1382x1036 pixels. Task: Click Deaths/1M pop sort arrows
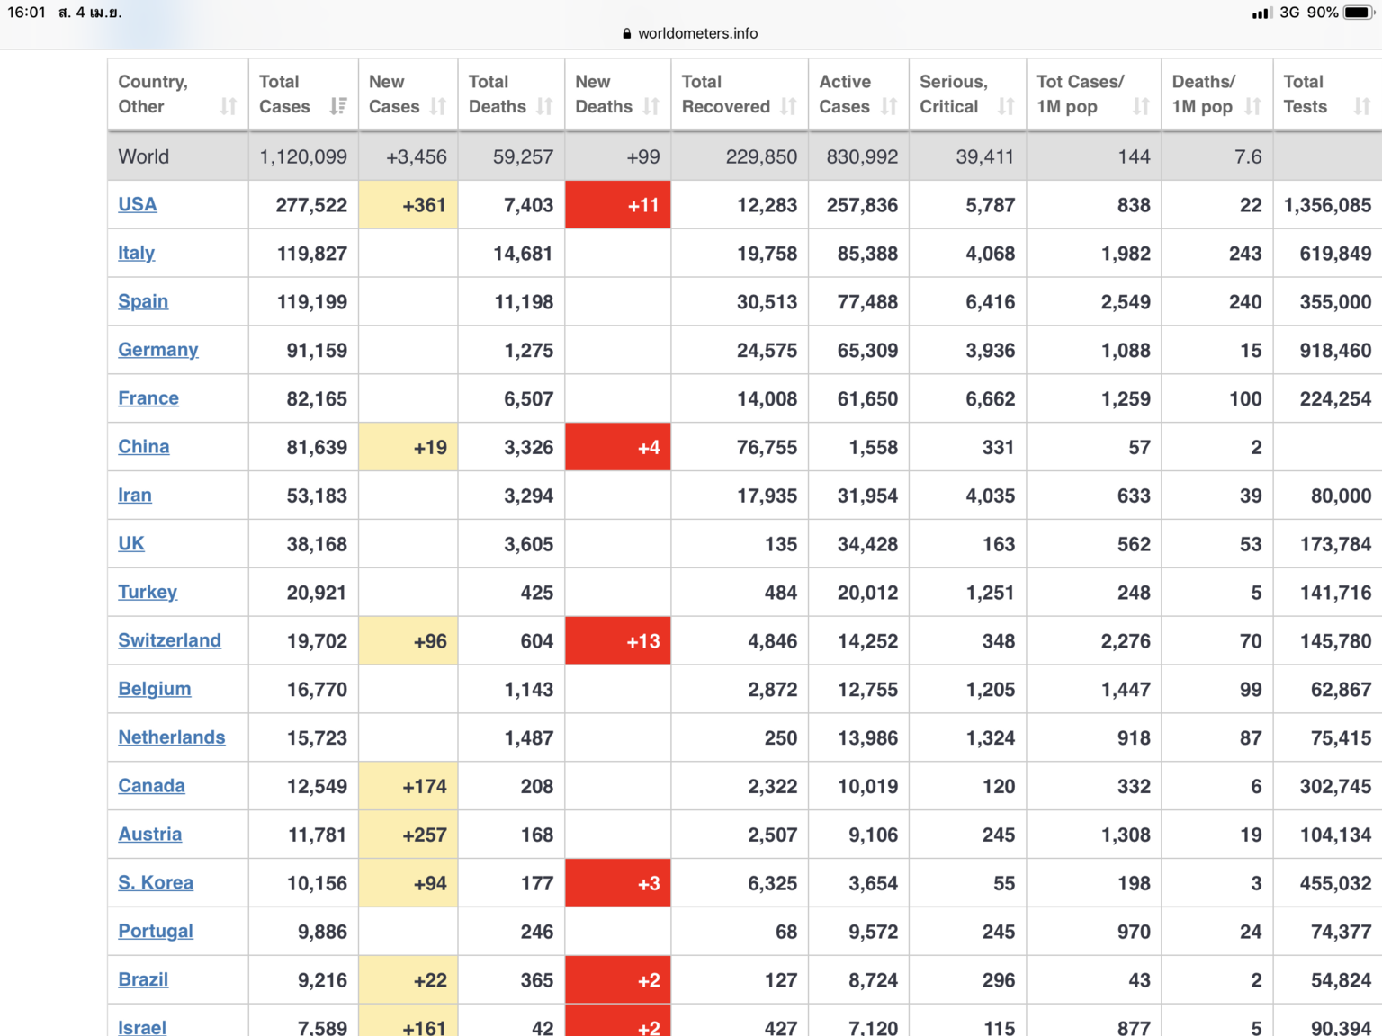[1252, 107]
